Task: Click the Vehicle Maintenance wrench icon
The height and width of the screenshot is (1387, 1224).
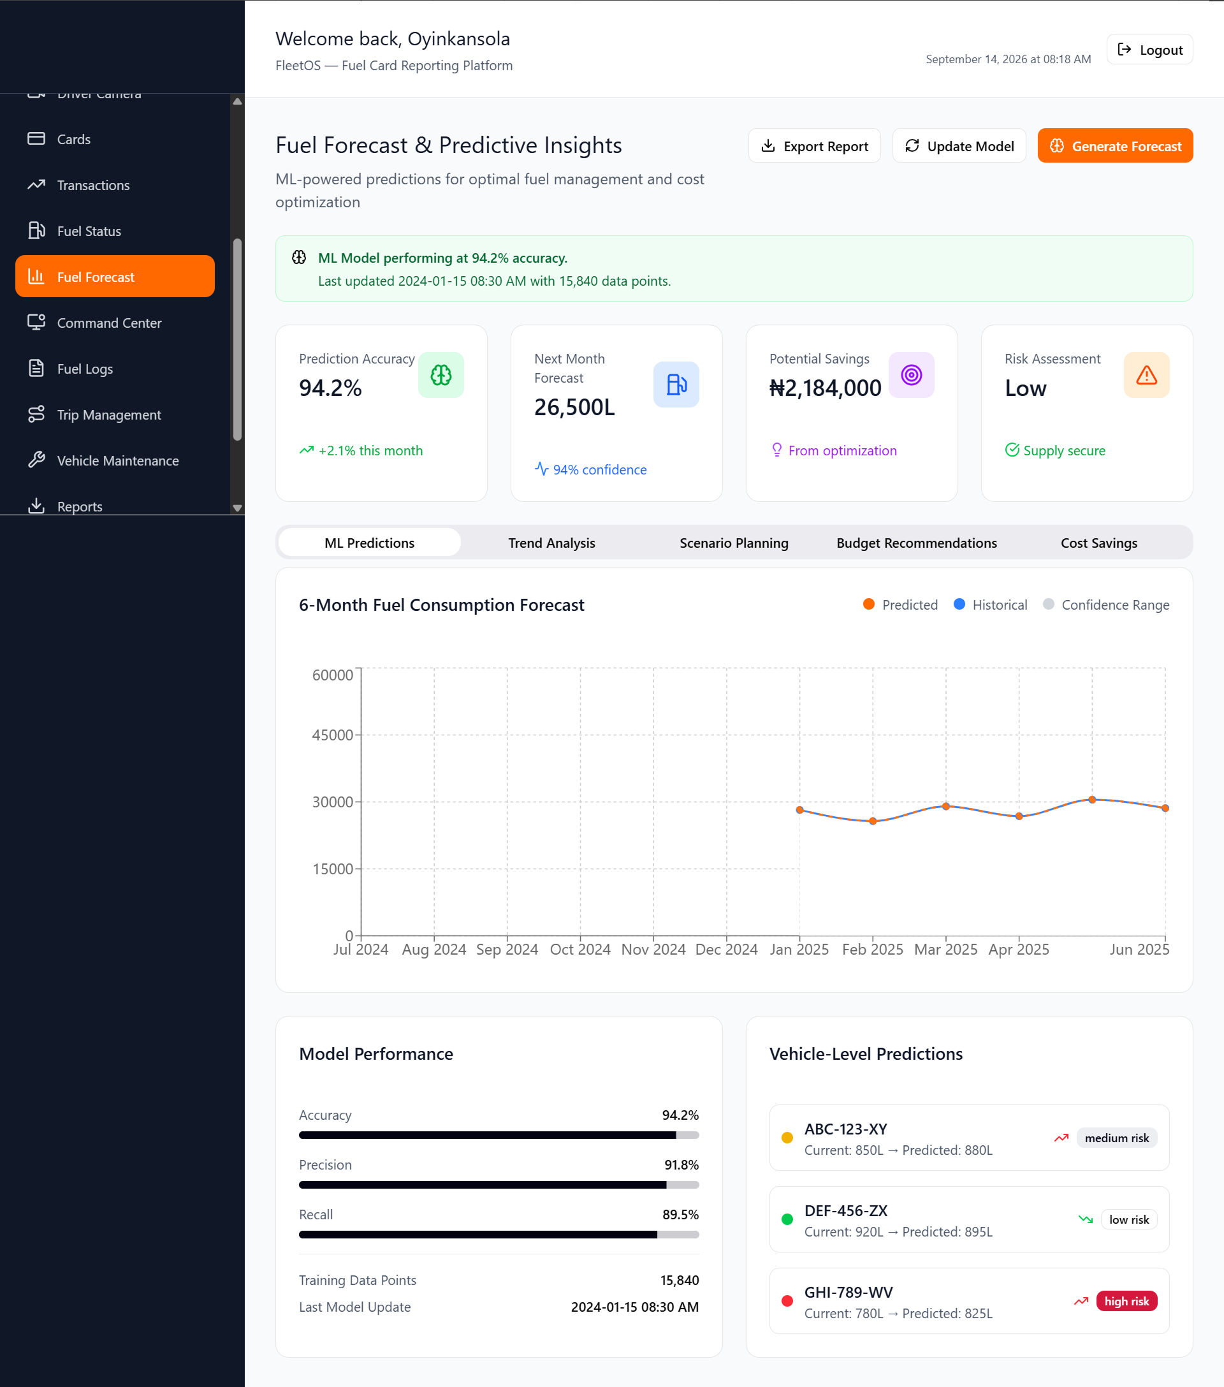Action: [x=36, y=460]
